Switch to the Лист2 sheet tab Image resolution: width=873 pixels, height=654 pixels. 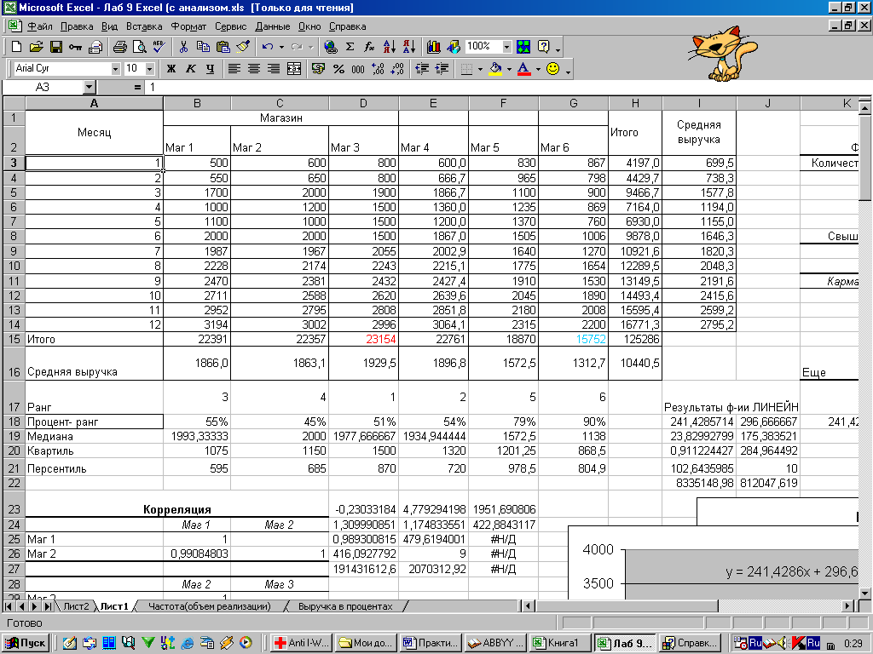point(75,606)
